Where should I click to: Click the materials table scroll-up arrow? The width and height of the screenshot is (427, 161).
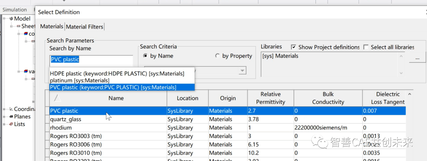tap(409, 94)
